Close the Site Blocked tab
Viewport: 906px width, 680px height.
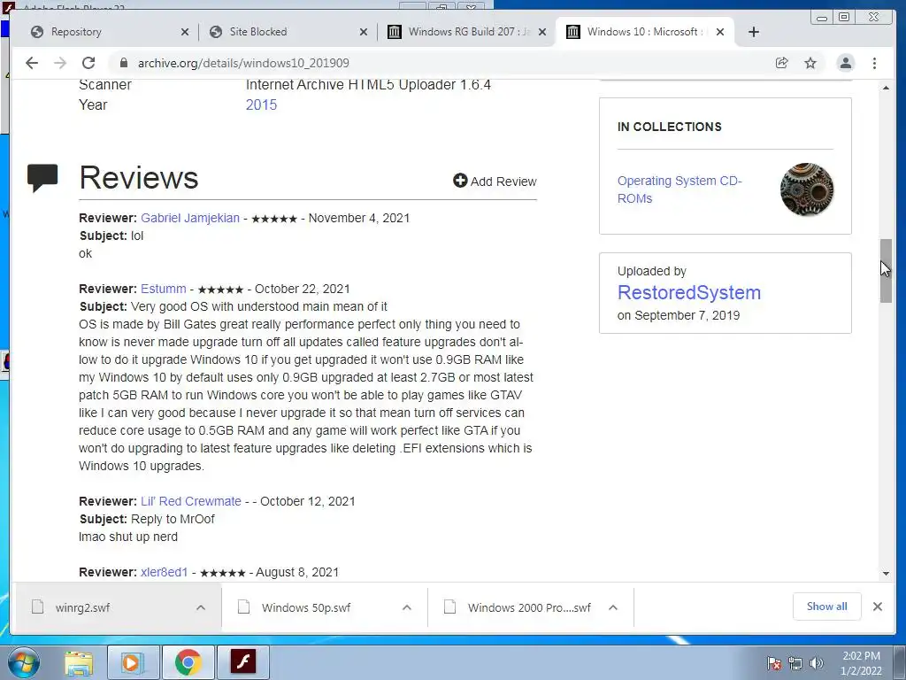click(364, 32)
